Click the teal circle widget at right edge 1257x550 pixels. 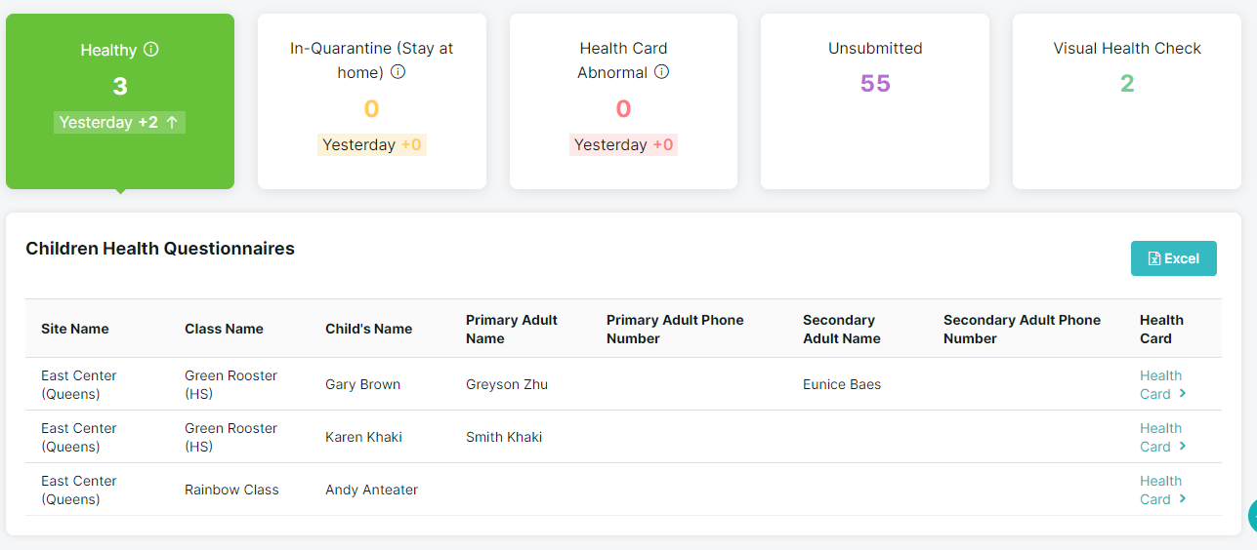point(1252,516)
